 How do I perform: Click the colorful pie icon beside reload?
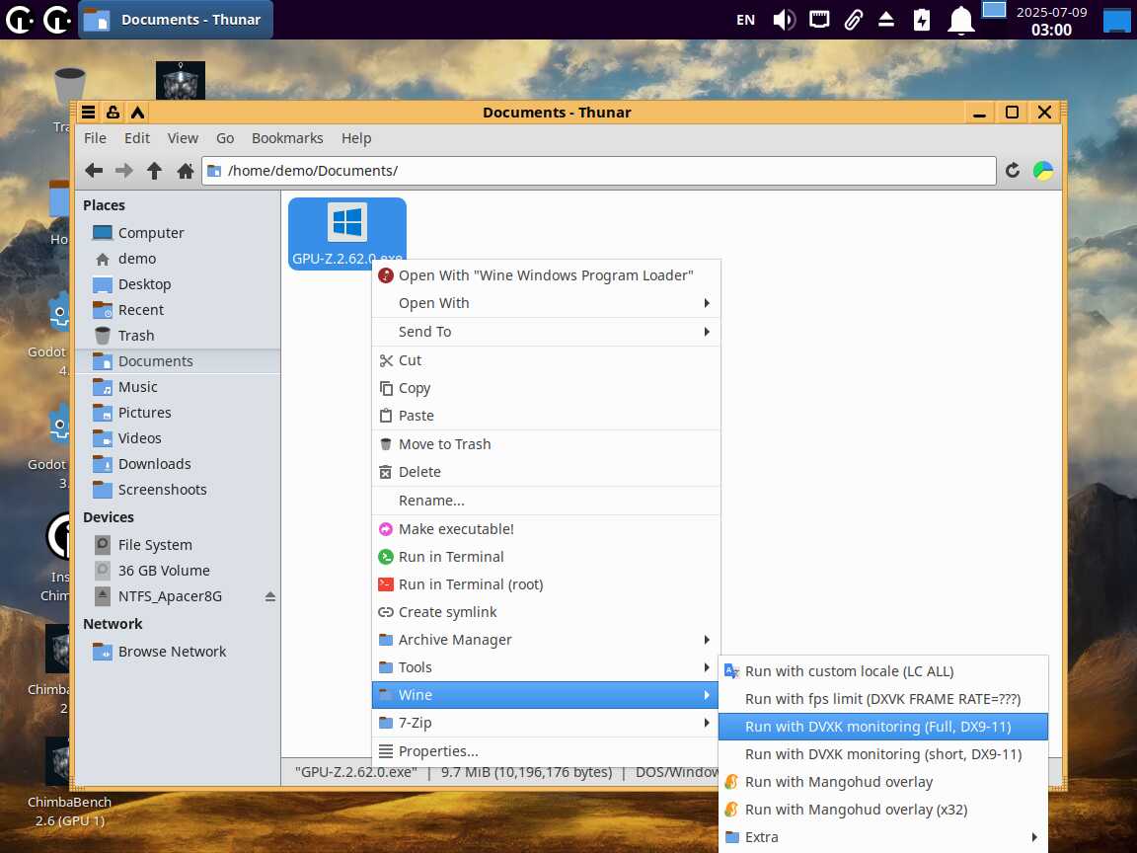1043,171
